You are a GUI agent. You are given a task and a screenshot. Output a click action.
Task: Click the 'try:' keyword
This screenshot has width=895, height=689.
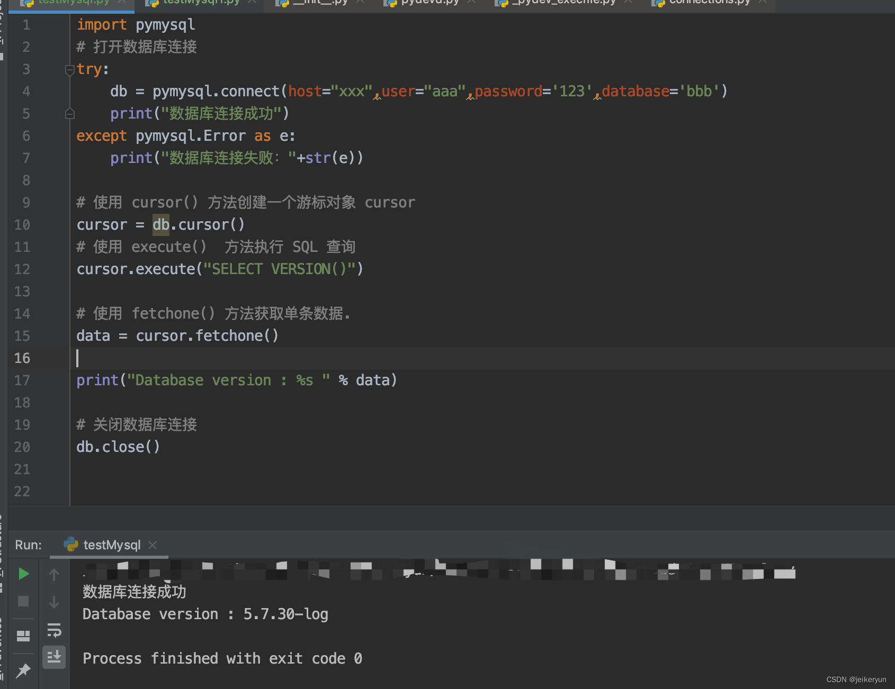[x=93, y=69]
